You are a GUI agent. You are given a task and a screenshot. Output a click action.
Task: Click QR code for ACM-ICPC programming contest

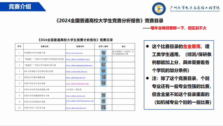pyautogui.click(x=103, y=71)
